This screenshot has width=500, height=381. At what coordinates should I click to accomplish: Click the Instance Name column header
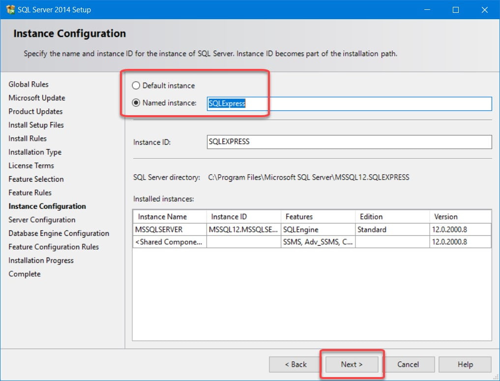170,217
